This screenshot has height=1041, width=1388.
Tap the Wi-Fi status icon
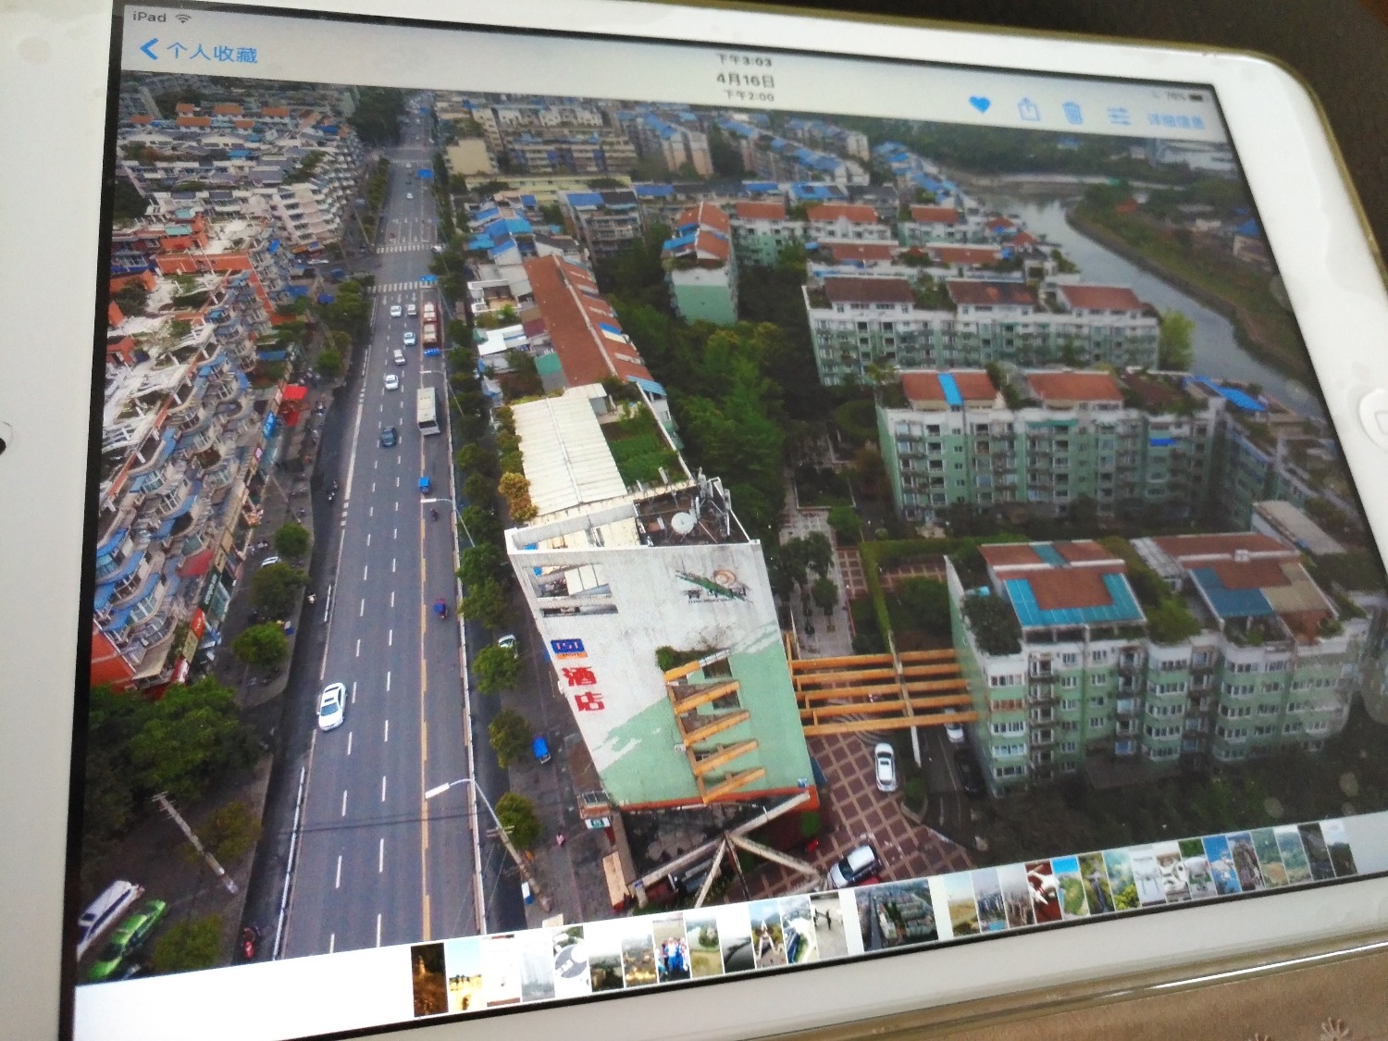[x=183, y=18]
